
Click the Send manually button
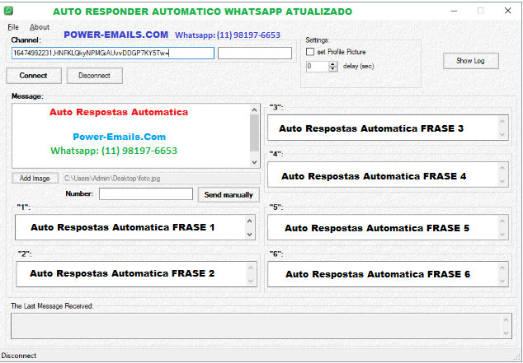click(x=229, y=194)
